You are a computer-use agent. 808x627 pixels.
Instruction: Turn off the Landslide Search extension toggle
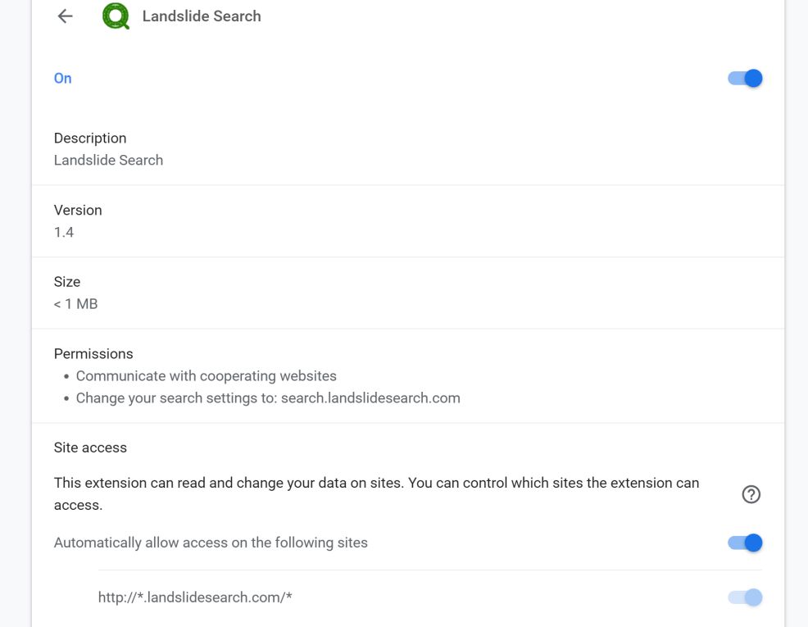(x=745, y=79)
